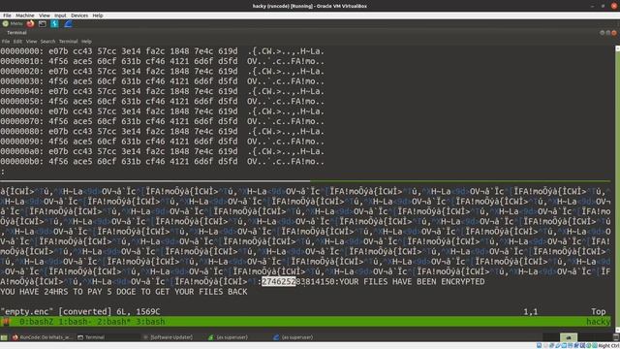Click the Top scroll position indicator
620x349 pixels.
tap(599, 311)
